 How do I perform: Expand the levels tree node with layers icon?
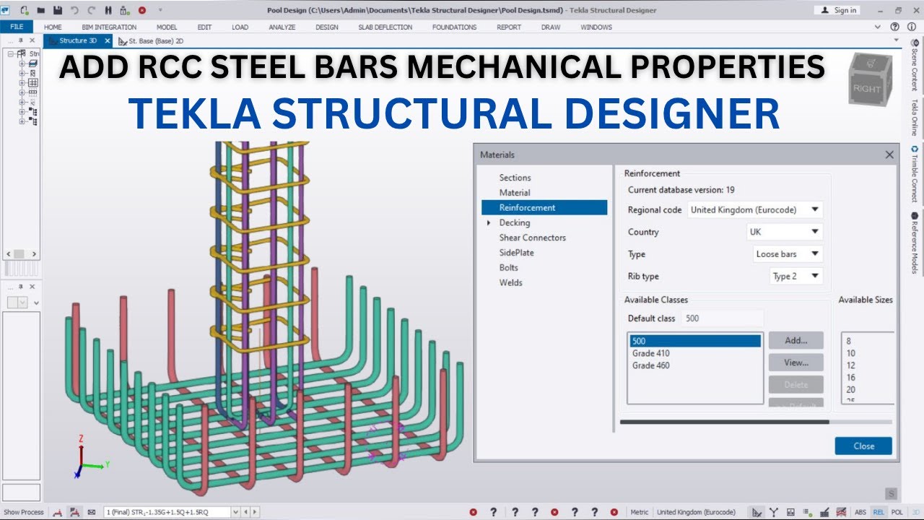[22, 64]
